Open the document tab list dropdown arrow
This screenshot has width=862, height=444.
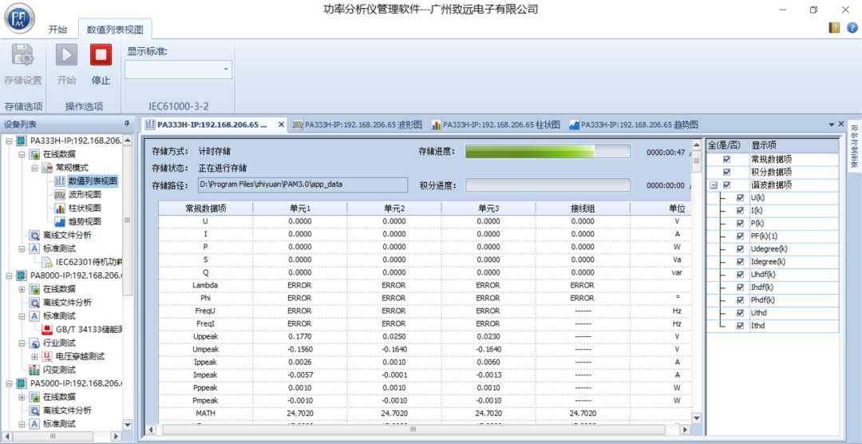coord(831,125)
